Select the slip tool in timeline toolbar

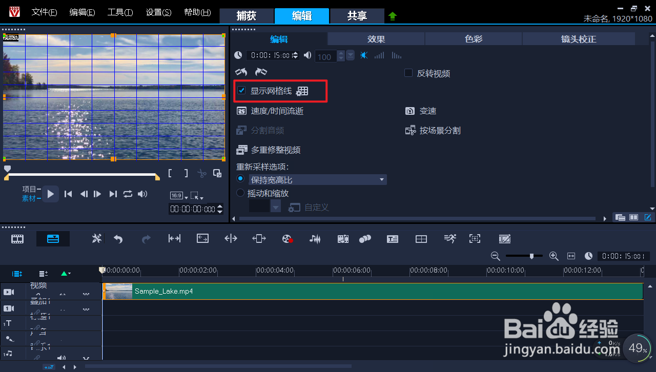click(x=174, y=239)
